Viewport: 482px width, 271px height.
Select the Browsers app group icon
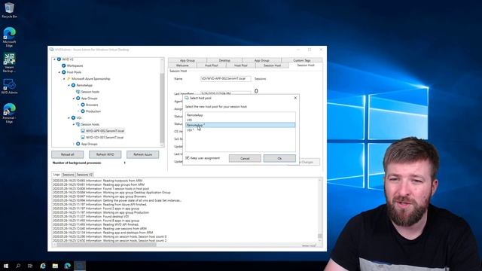pyautogui.click(x=83, y=105)
